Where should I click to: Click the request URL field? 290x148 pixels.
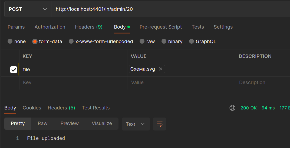(x=170, y=9)
